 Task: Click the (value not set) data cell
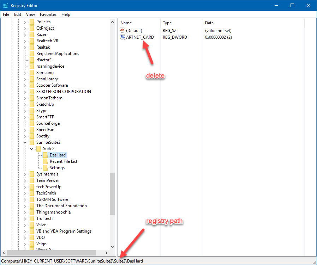point(219,30)
